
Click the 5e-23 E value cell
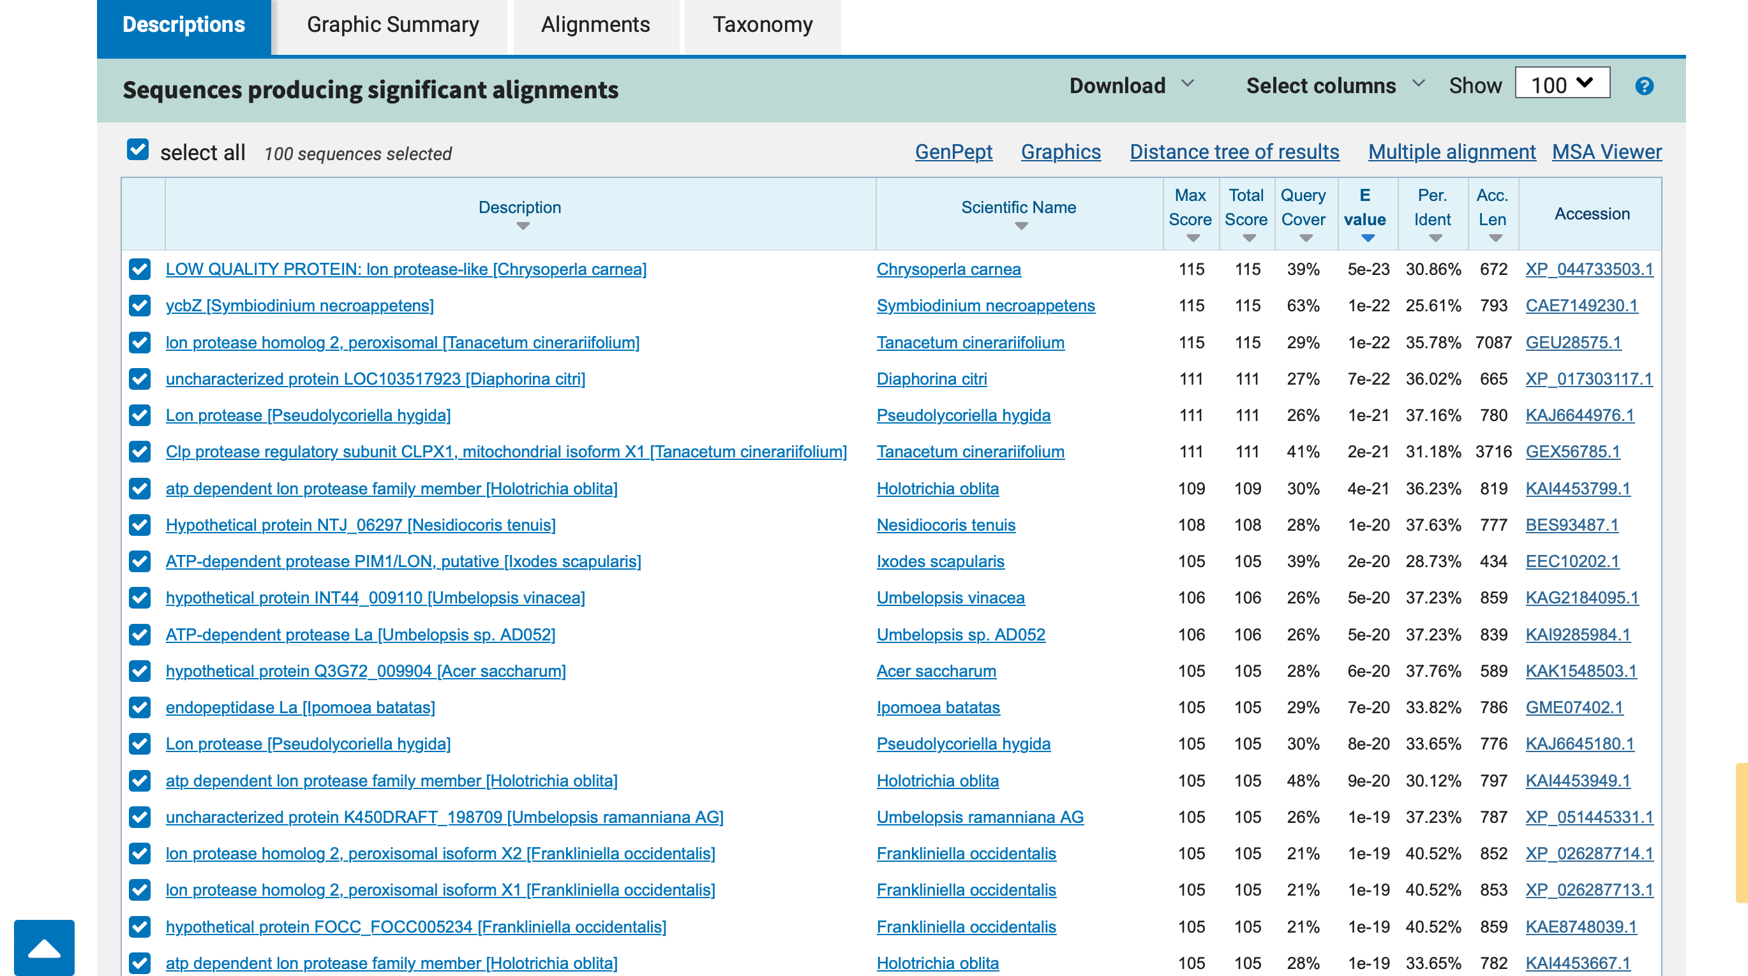pyautogui.click(x=1368, y=269)
